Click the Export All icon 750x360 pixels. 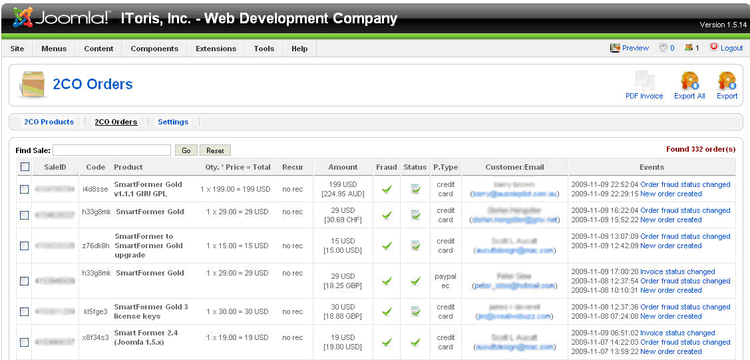point(689,81)
